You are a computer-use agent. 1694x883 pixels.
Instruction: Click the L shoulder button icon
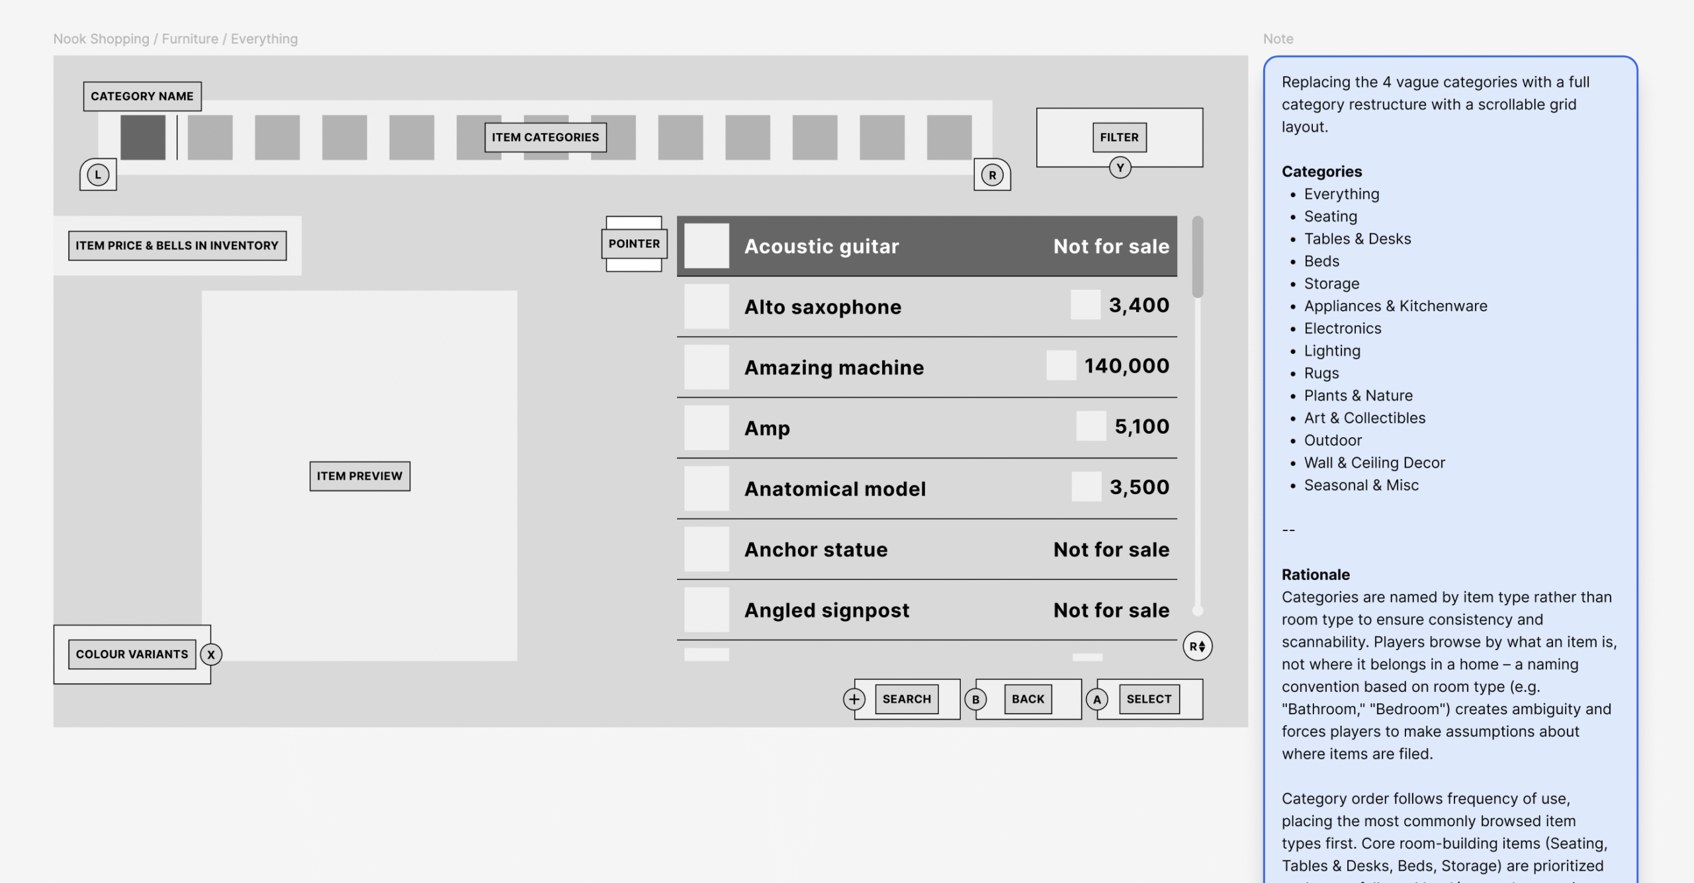[98, 175]
